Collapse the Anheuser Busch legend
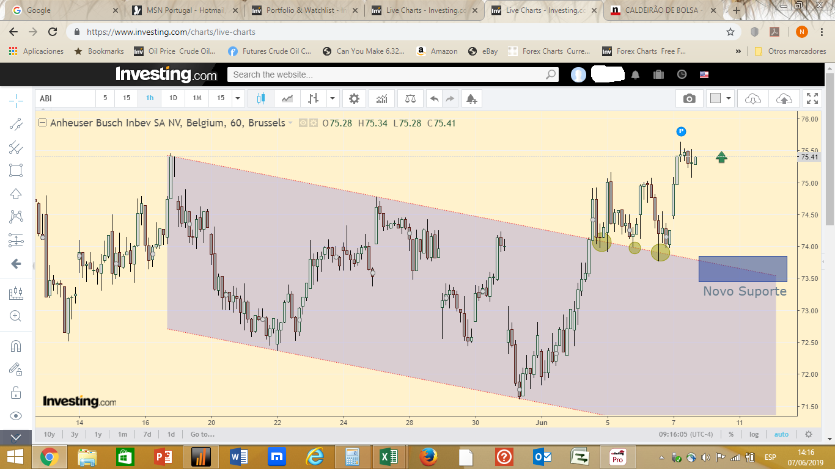835x469 pixels. click(42, 123)
